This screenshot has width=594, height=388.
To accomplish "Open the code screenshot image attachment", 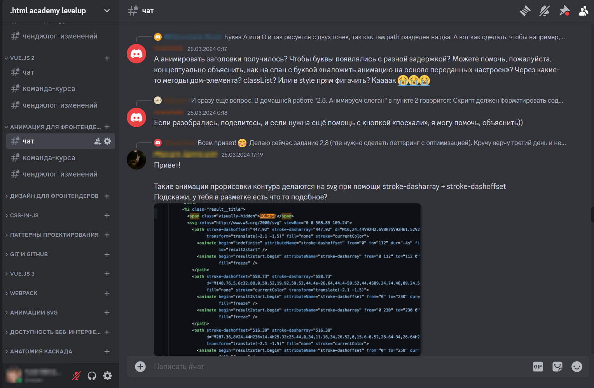I will coord(288,280).
